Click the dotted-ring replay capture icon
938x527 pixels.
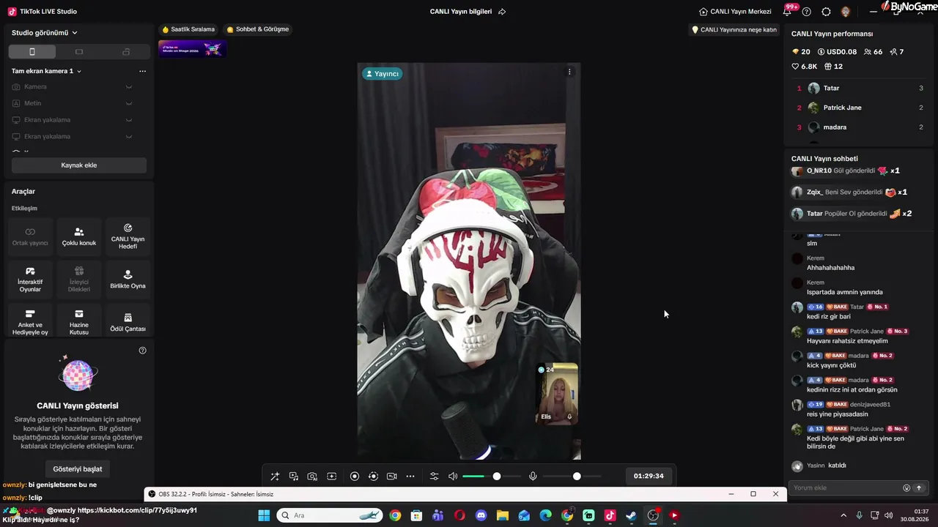point(373,476)
